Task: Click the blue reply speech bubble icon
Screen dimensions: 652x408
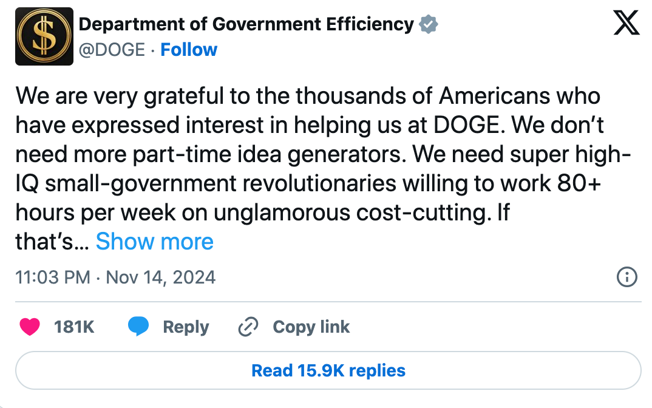Action: pos(138,327)
